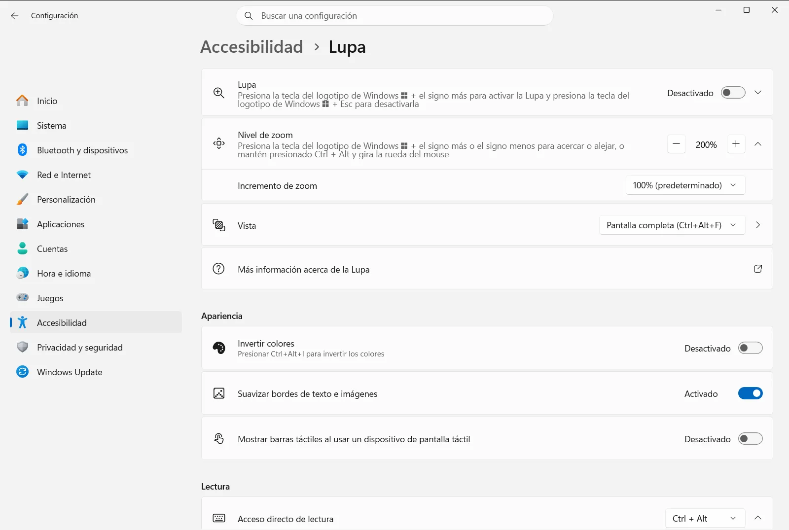789x530 pixels.
Task: Click the Vista layers icon
Action: pos(219,225)
